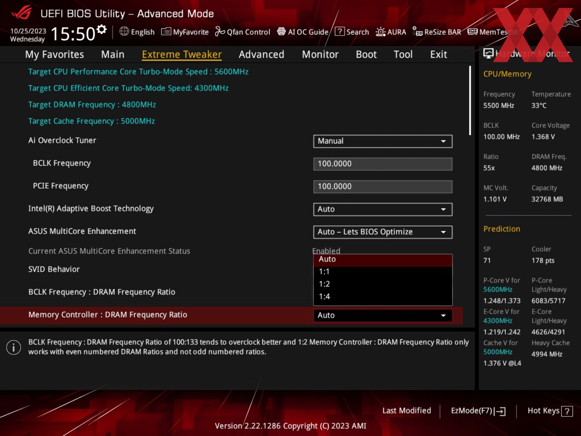
Task: Select BCLK Frequency : DRAM Frequency Ratio label
Action: (x=102, y=292)
